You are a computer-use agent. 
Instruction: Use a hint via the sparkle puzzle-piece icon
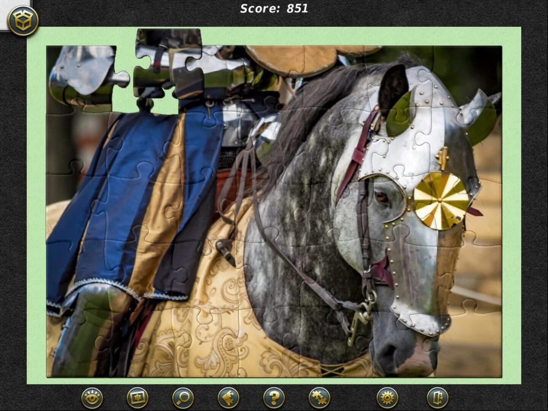coord(228,397)
